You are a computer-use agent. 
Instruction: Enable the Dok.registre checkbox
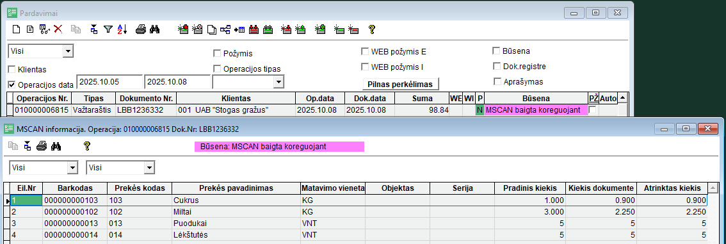coord(496,66)
